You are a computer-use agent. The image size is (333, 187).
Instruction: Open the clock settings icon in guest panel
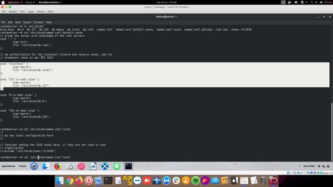pos(69,166)
